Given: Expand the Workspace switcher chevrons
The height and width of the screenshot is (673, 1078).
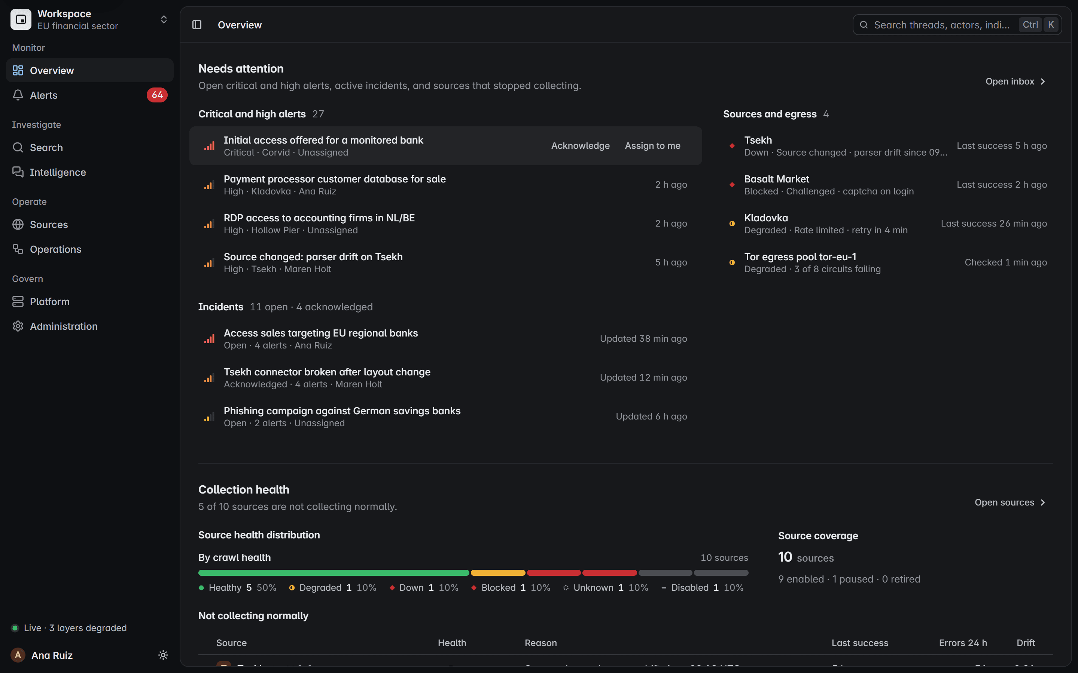Looking at the screenshot, I should click(x=164, y=19).
